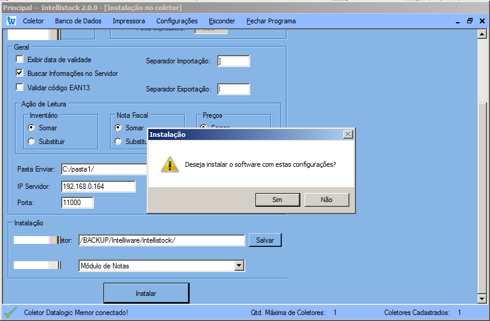Click the Salvar button
The width and height of the screenshot is (490, 321).
[x=265, y=240]
